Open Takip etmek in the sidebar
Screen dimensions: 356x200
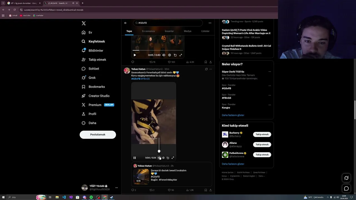click(94, 60)
